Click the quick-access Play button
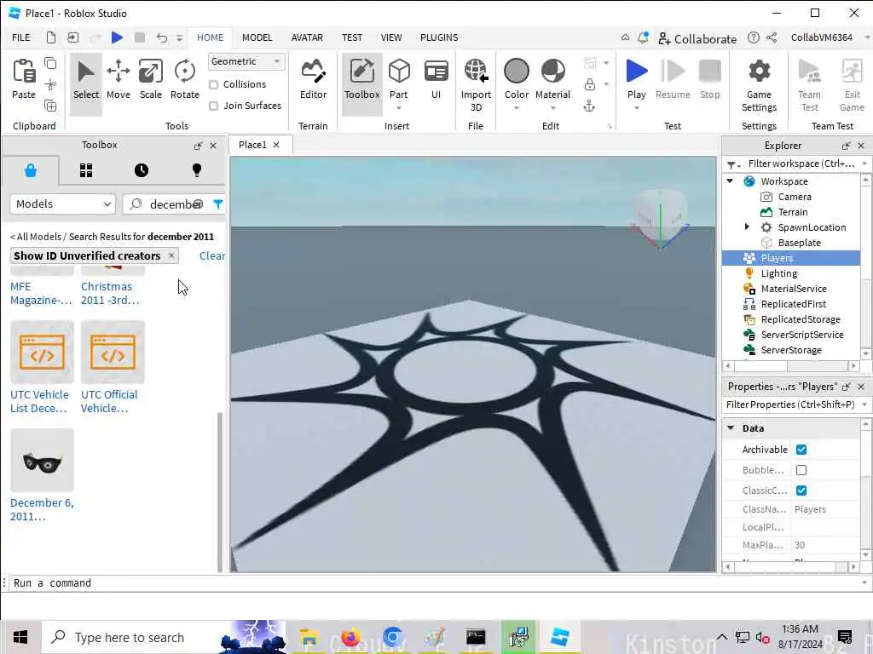873x654 pixels. coord(117,37)
